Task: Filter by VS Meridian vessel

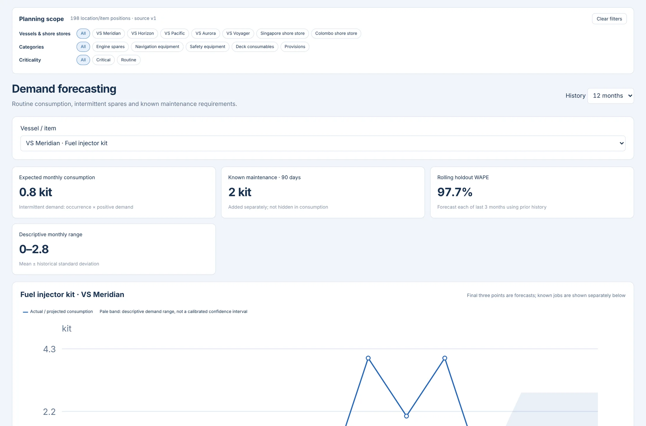Action: (108, 33)
